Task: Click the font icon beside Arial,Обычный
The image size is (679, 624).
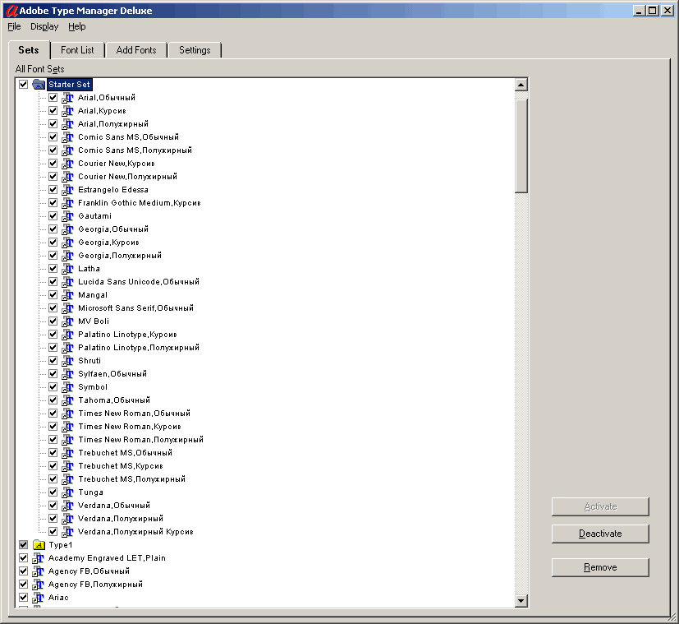Action: (x=67, y=98)
